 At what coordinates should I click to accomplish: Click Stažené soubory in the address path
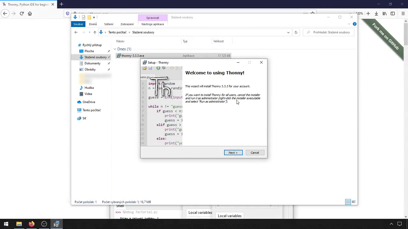[x=143, y=32]
